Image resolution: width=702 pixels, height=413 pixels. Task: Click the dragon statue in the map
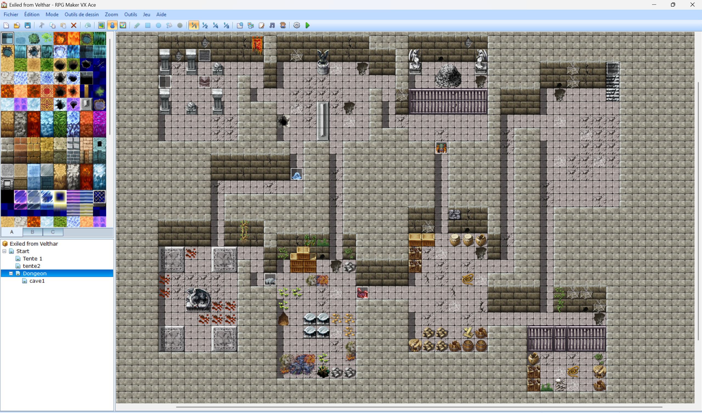click(198, 300)
